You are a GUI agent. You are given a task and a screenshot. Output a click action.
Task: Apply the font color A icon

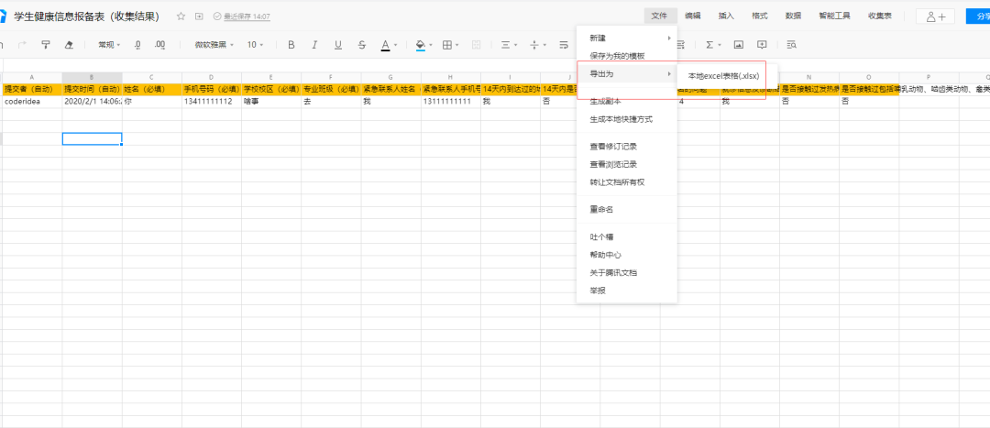coord(385,45)
